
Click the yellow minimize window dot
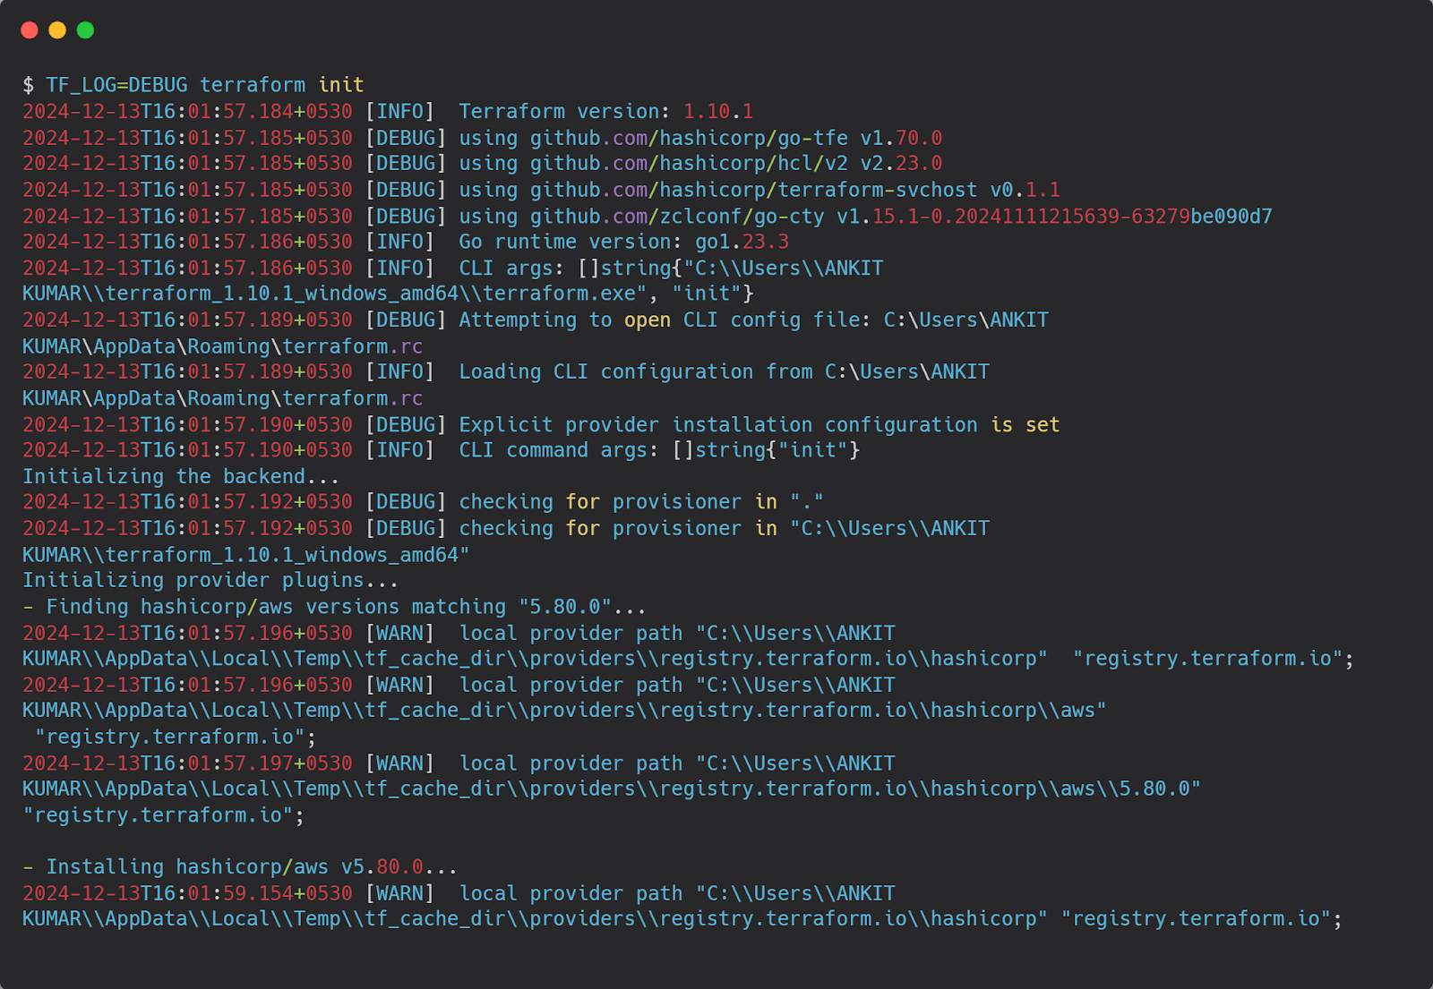tap(57, 30)
